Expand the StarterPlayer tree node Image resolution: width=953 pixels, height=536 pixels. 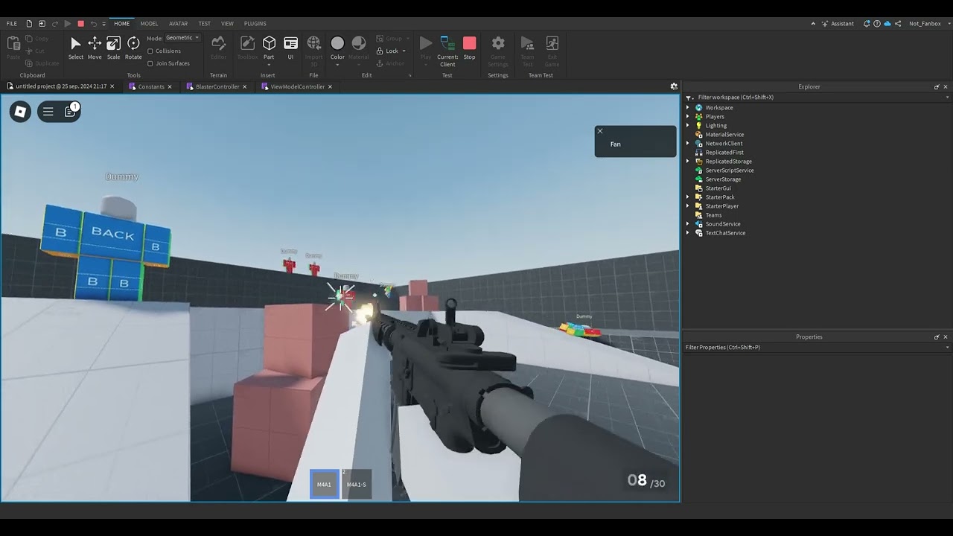(688, 206)
